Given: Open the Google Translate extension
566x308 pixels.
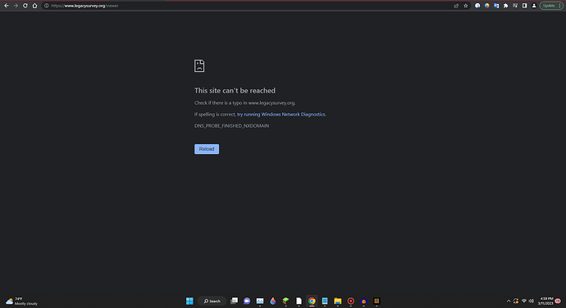Looking at the screenshot, I should click(496, 6).
